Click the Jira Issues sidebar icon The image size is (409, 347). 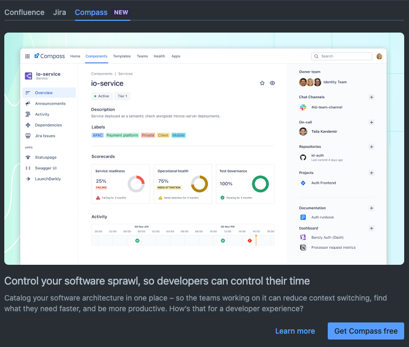pos(28,136)
